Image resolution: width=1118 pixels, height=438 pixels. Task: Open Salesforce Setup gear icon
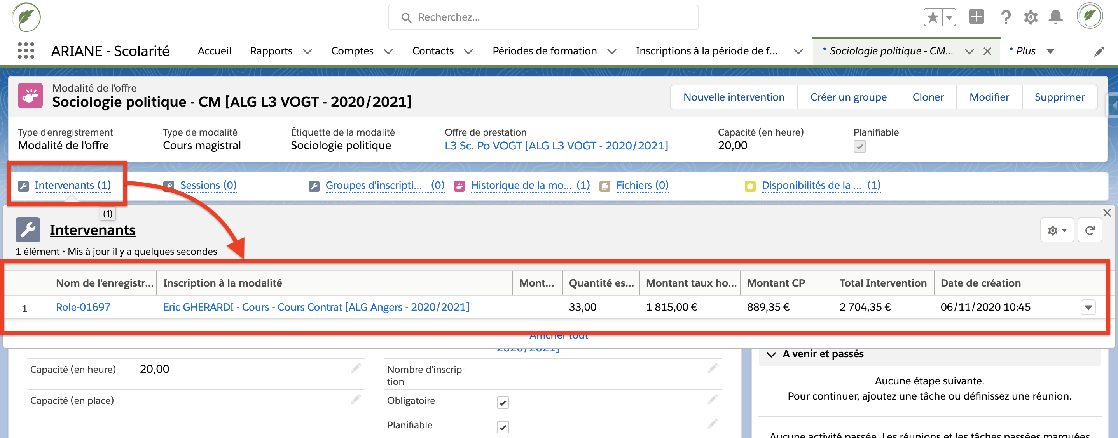pos(1031,17)
